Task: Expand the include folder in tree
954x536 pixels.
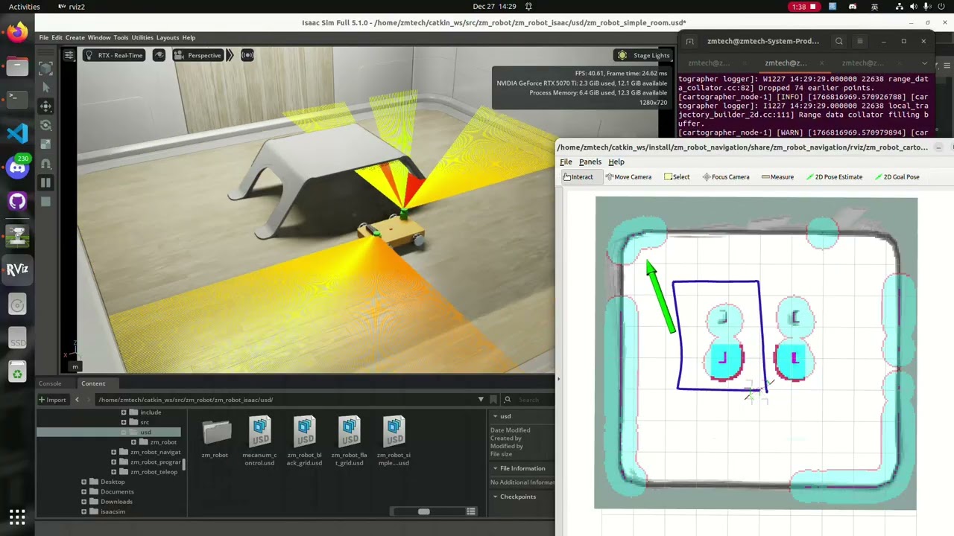Action: click(x=124, y=412)
